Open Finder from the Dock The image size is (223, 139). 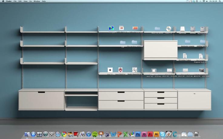pyautogui.click(x=27, y=134)
